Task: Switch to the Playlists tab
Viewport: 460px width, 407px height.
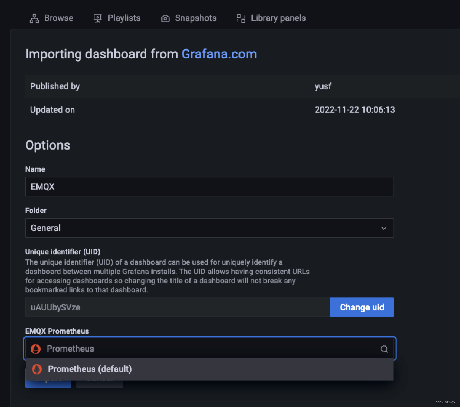Action: pos(124,18)
